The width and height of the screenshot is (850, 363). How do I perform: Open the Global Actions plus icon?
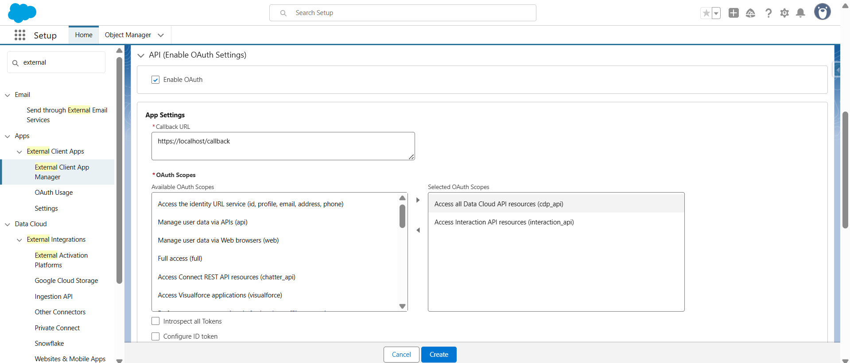[734, 13]
